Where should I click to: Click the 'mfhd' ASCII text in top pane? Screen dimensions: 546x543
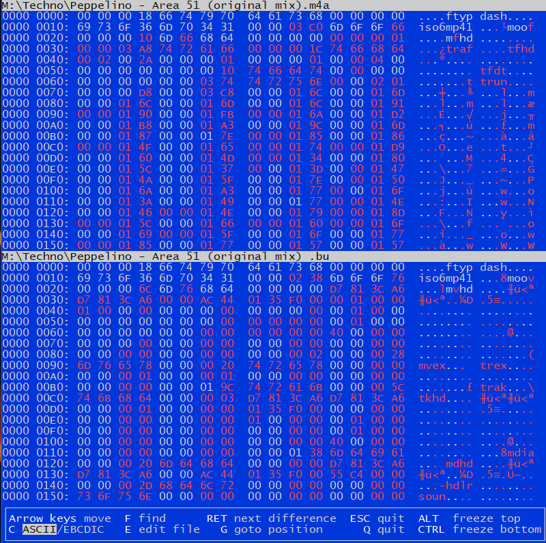coord(459,38)
